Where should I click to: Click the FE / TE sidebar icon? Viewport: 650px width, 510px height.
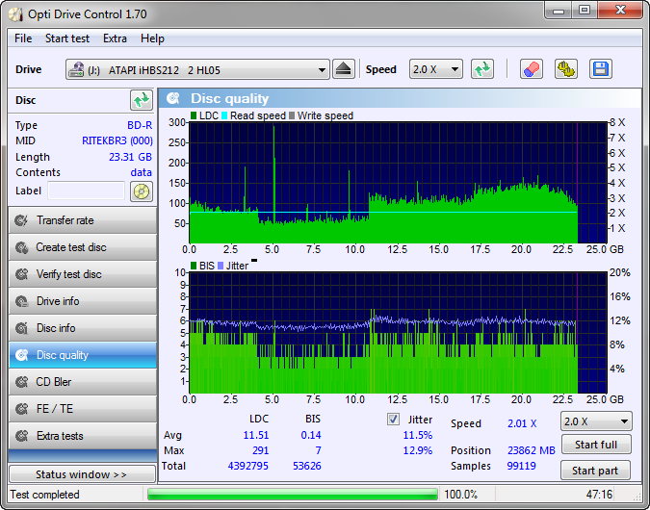point(21,409)
